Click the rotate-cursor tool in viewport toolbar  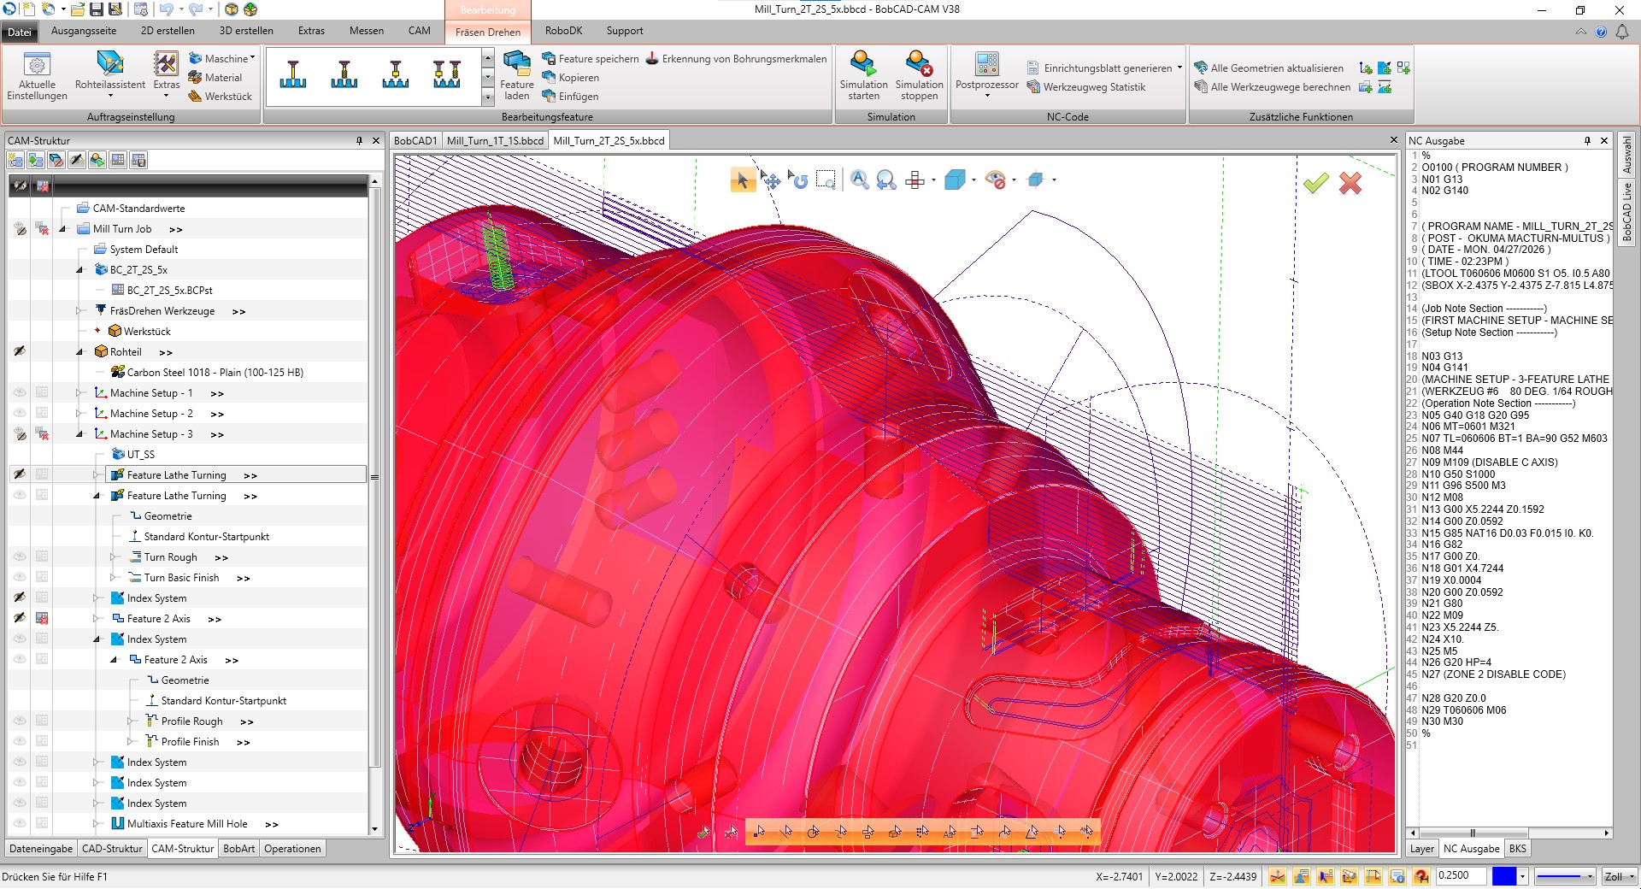coord(798,180)
